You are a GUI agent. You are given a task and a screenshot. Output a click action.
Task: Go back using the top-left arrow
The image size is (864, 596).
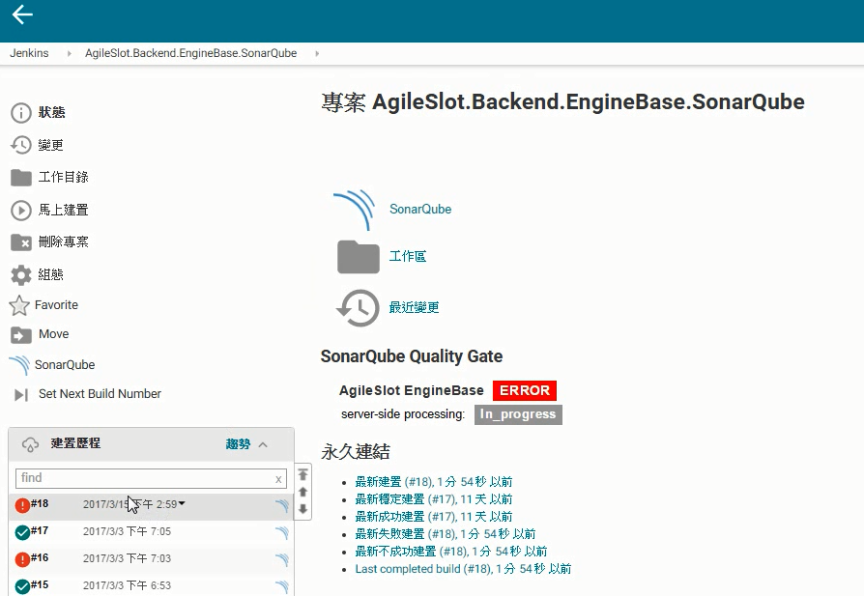(x=22, y=14)
